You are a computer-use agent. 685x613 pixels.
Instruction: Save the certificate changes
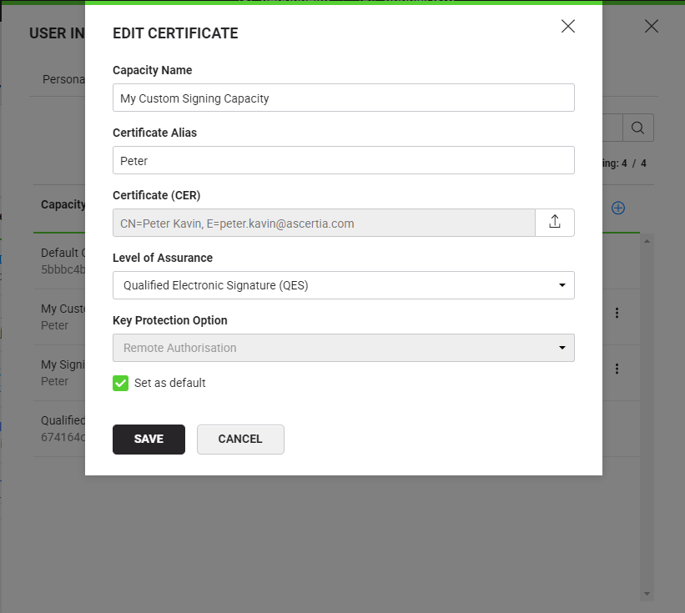149,439
